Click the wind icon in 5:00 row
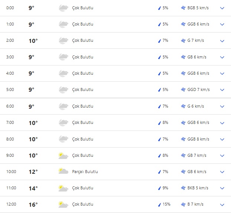Viewport: 231px width, 213px height. point(183,90)
